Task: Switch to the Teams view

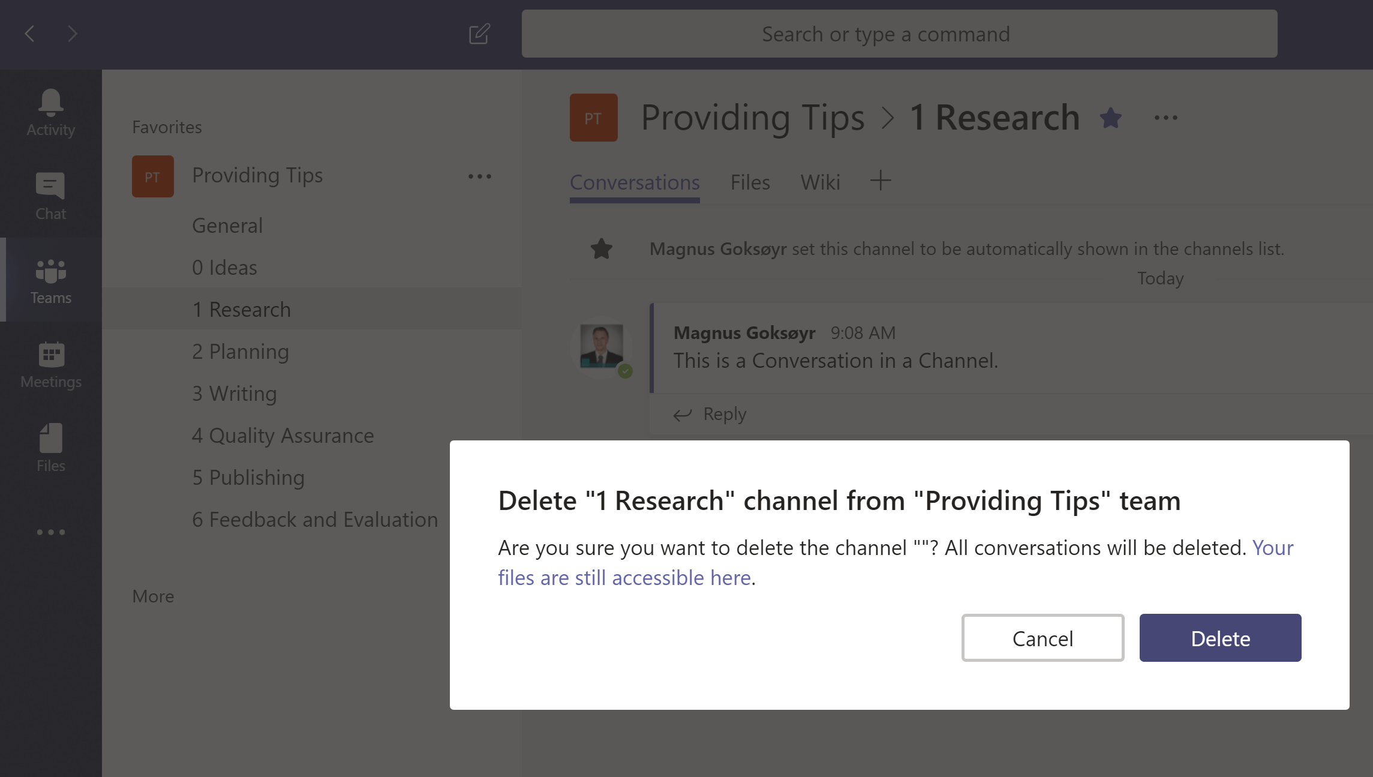Action: coord(50,280)
